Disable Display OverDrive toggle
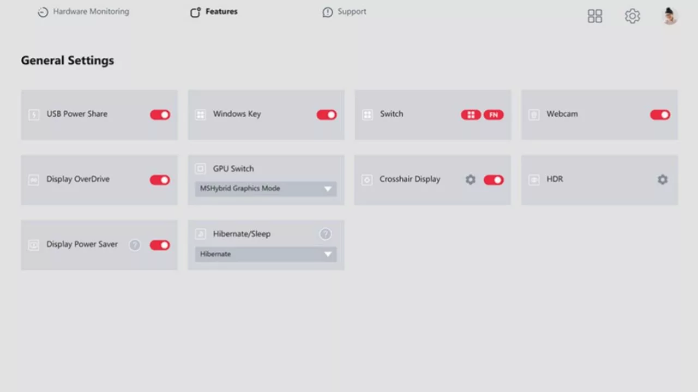This screenshot has height=392, width=698. [160, 180]
